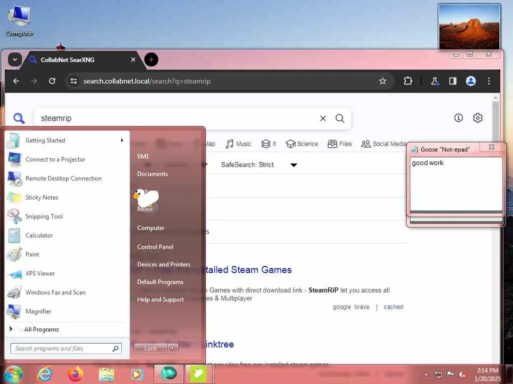513x384 pixels.
Task: Submit search with magnifier button
Action: (340, 118)
